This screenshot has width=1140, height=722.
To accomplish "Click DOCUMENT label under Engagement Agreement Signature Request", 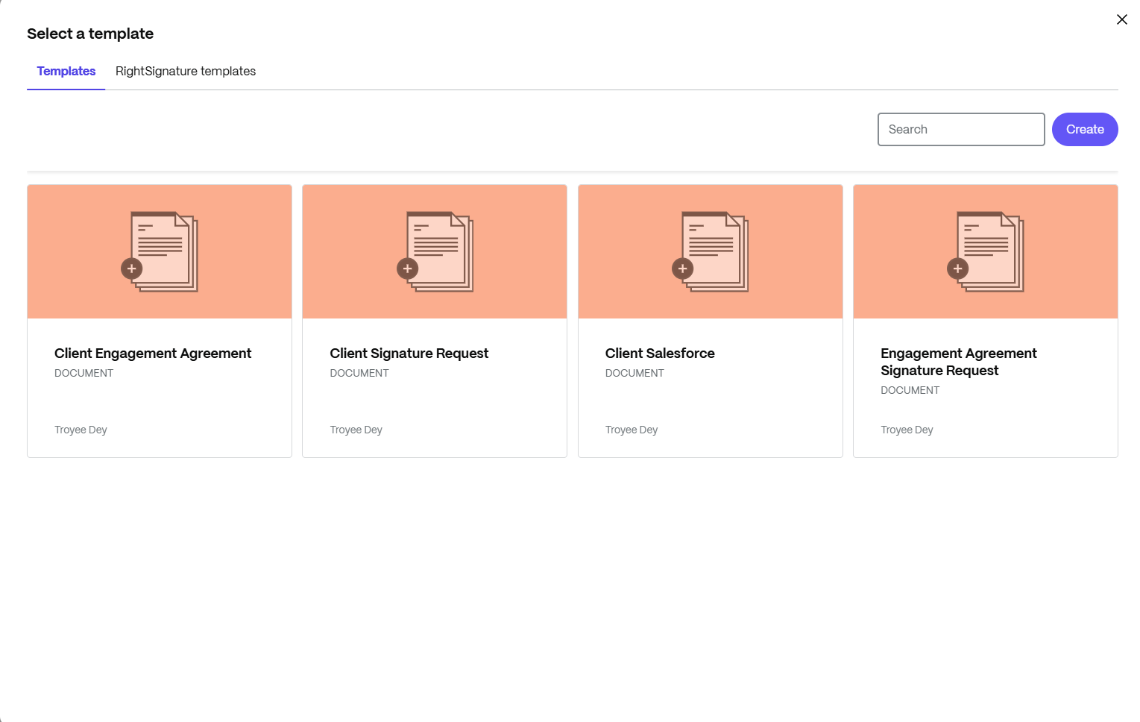I will pos(910,390).
